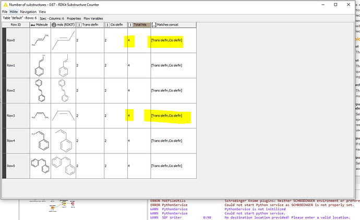Screen dimensions: 360x220
Task: Click the Cis olefin column header
Action: pyautogui.click(x=116, y=25)
